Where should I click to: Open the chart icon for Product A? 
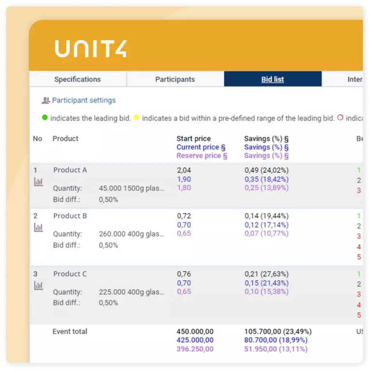(x=38, y=182)
